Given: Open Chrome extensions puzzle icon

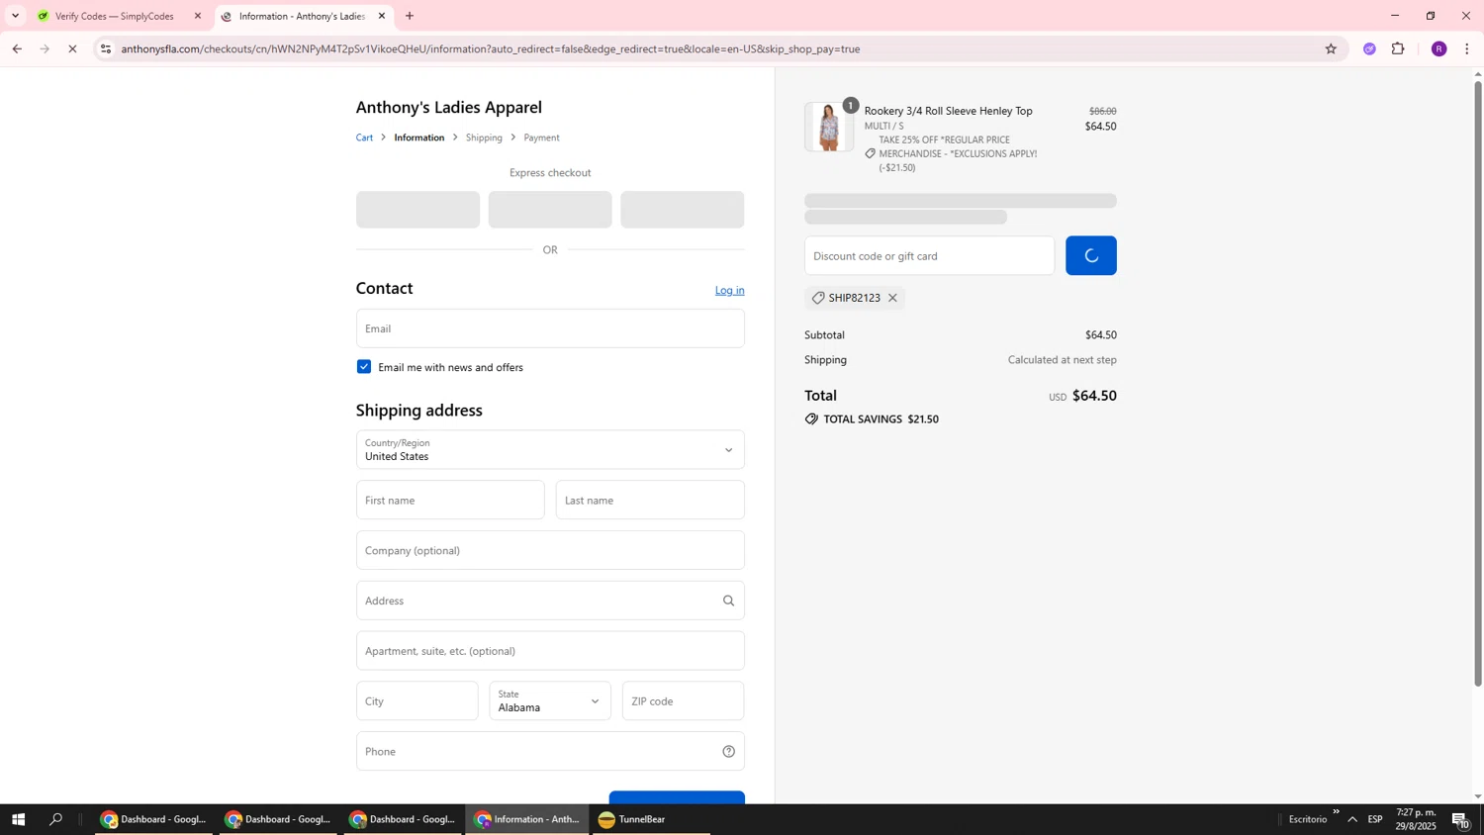Looking at the screenshot, I should click(1398, 48).
